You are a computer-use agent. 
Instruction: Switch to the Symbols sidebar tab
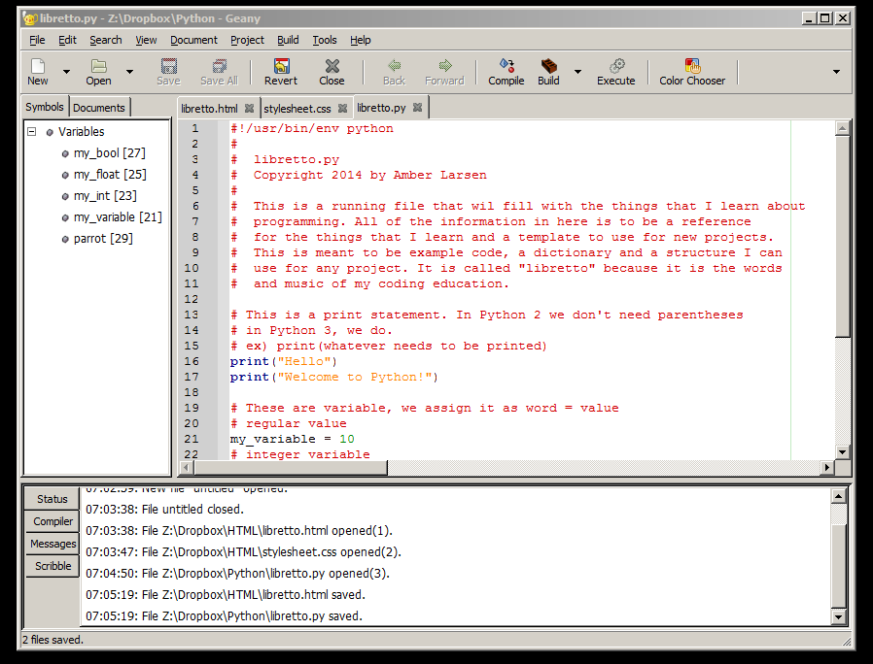[45, 107]
